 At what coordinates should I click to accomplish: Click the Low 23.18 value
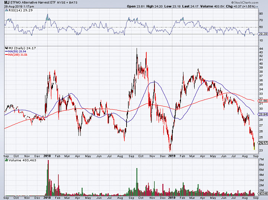(172, 6)
